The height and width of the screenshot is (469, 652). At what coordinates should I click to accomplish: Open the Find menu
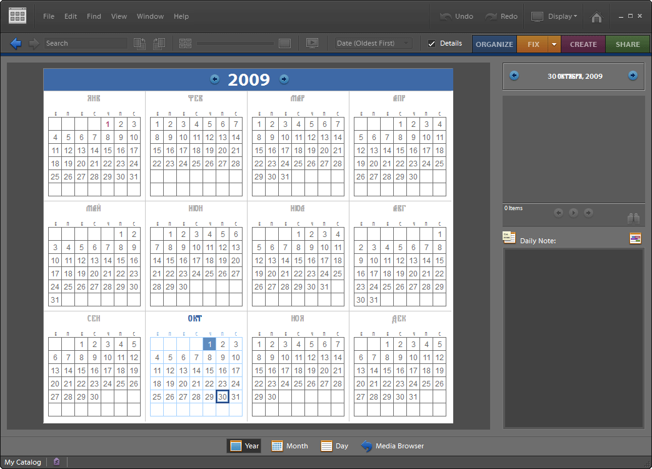(x=94, y=16)
